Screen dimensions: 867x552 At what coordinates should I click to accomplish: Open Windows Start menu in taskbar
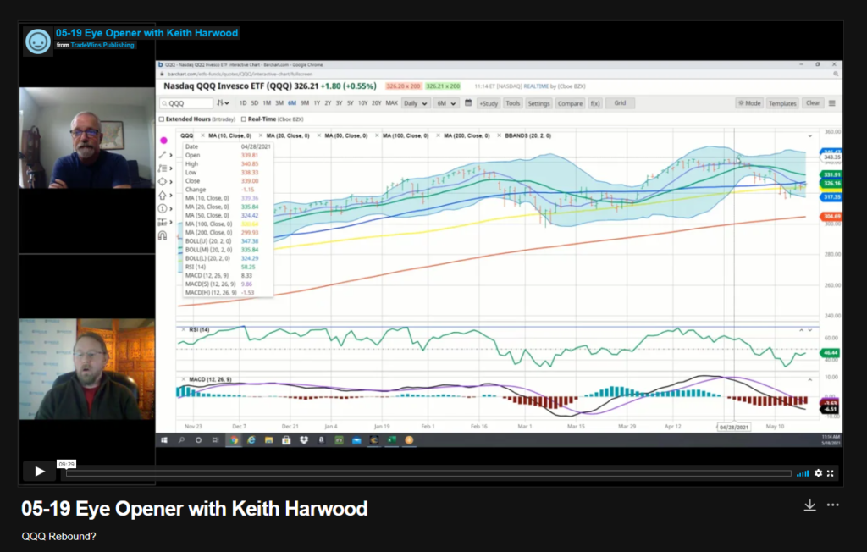click(164, 440)
